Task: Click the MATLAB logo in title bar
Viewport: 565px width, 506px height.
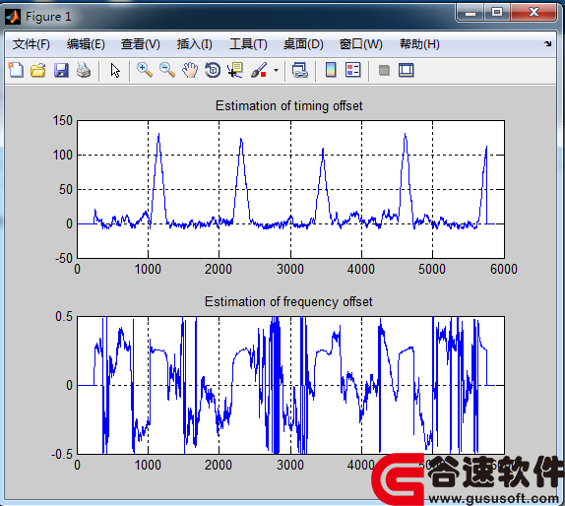Action: click(x=13, y=16)
